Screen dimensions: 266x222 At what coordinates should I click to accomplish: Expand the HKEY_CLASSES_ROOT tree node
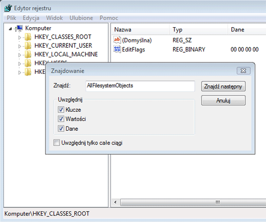[20, 37]
